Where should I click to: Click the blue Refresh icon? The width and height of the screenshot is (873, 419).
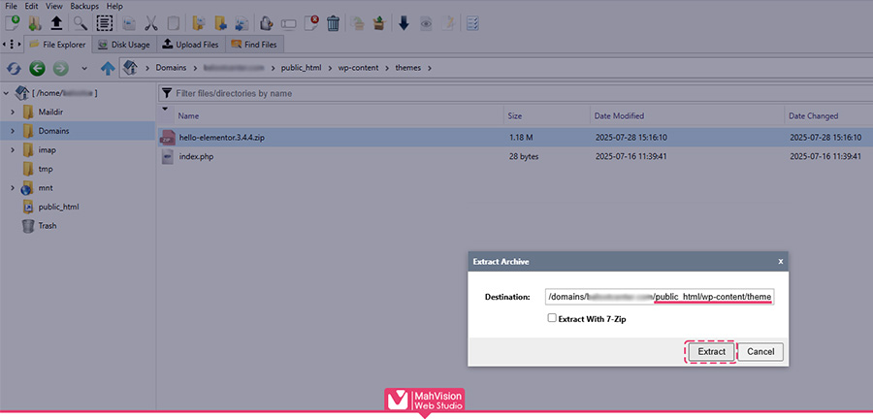coord(14,68)
